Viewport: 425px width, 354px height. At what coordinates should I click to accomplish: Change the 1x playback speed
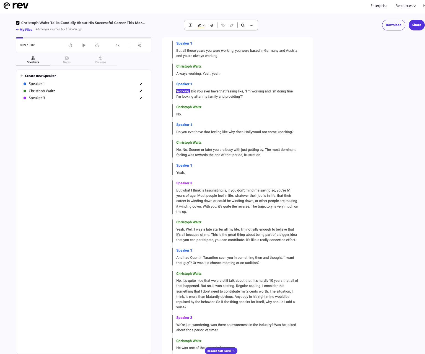coord(118,45)
